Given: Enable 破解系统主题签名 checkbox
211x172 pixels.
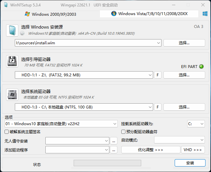Looking at the screenshot, I should pyautogui.click(x=6, y=132).
